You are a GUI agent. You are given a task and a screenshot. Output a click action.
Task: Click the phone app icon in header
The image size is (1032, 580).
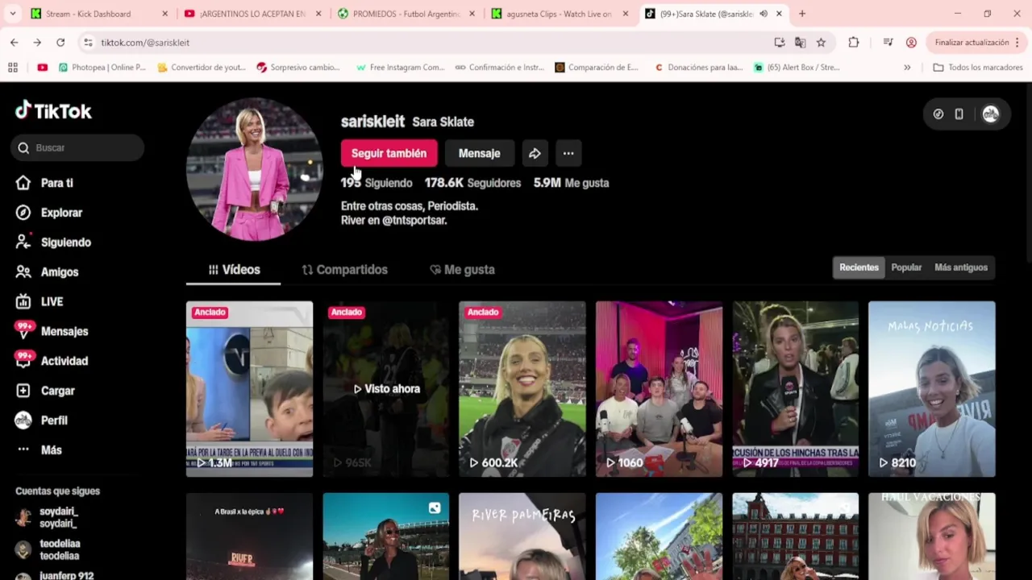[959, 114]
